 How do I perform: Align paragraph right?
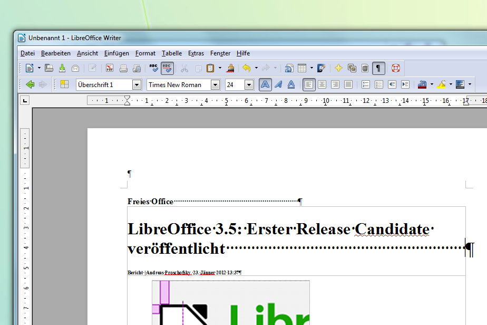click(x=335, y=84)
